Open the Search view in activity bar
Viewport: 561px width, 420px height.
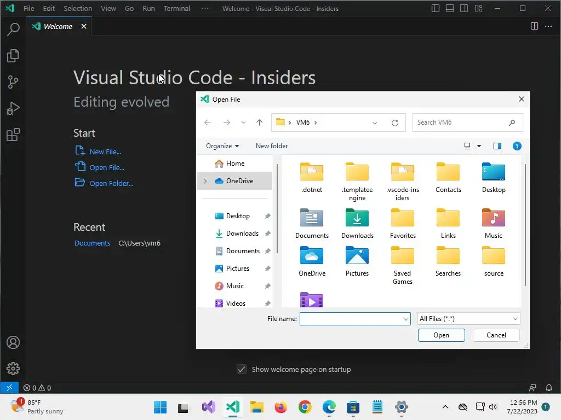coord(13,29)
